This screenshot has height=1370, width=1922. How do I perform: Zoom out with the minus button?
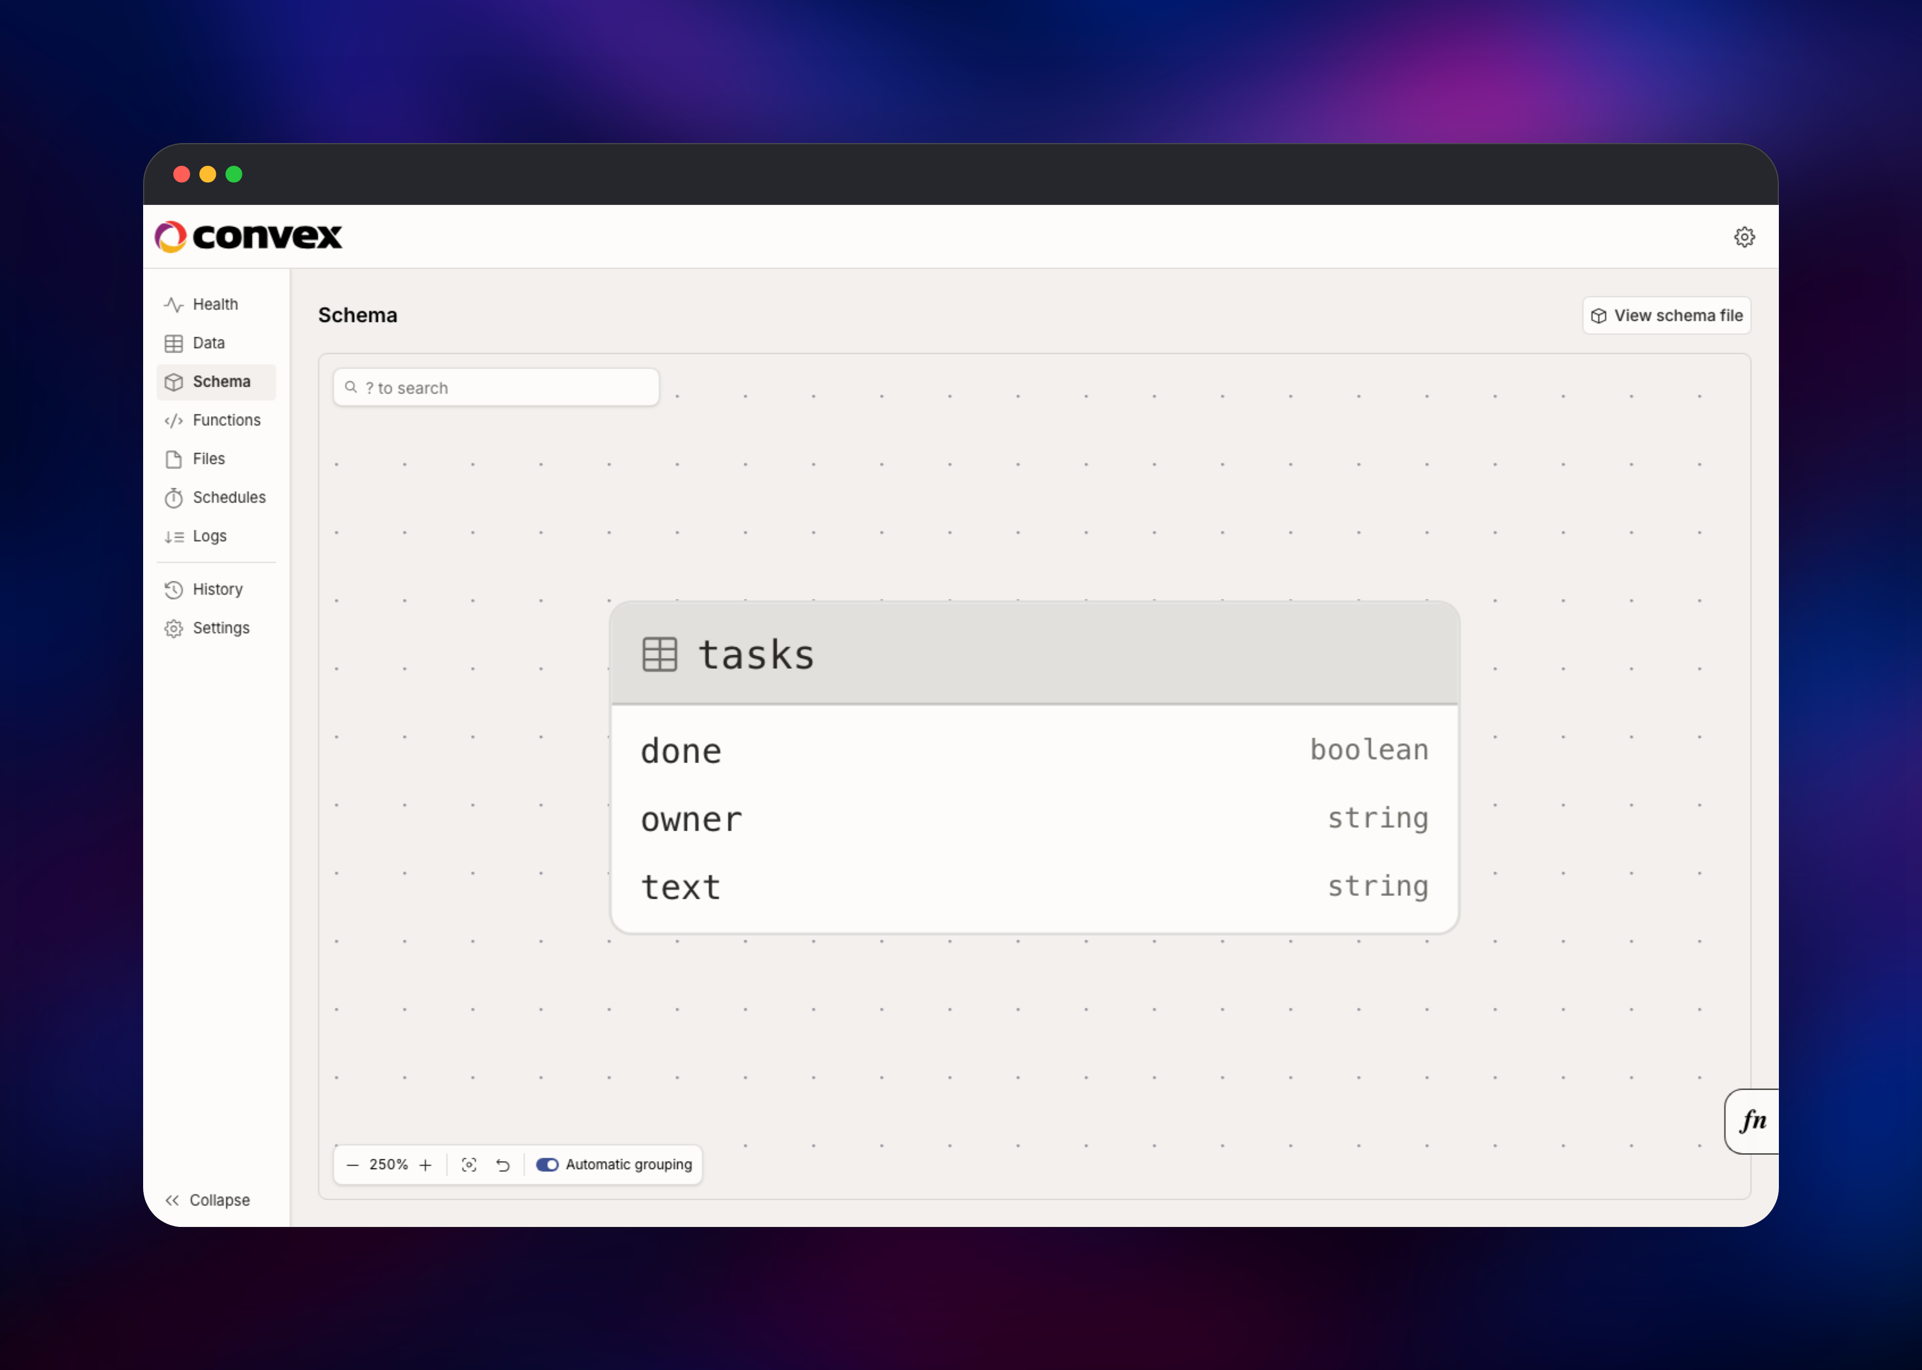click(x=353, y=1165)
